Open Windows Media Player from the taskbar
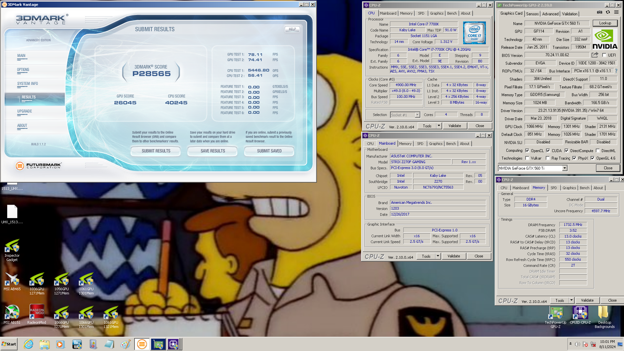Screen dimensions: 624x351 pos(60,344)
